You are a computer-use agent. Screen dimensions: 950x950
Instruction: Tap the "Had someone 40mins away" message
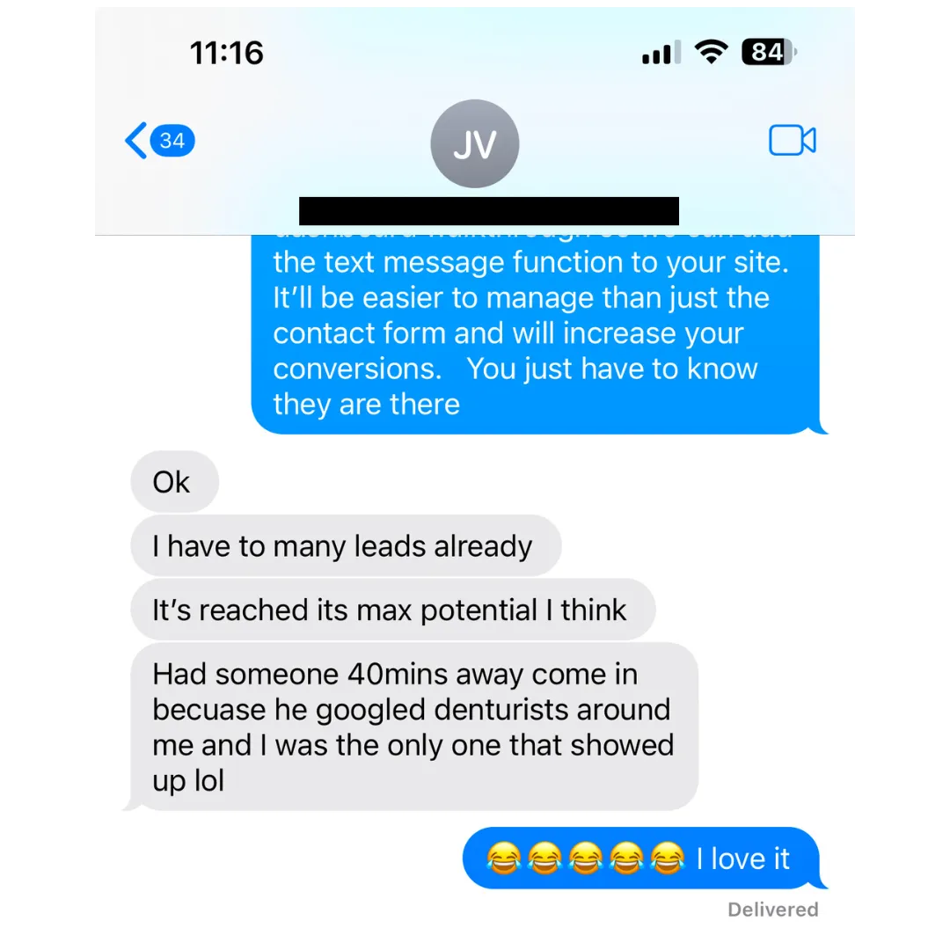click(414, 727)
